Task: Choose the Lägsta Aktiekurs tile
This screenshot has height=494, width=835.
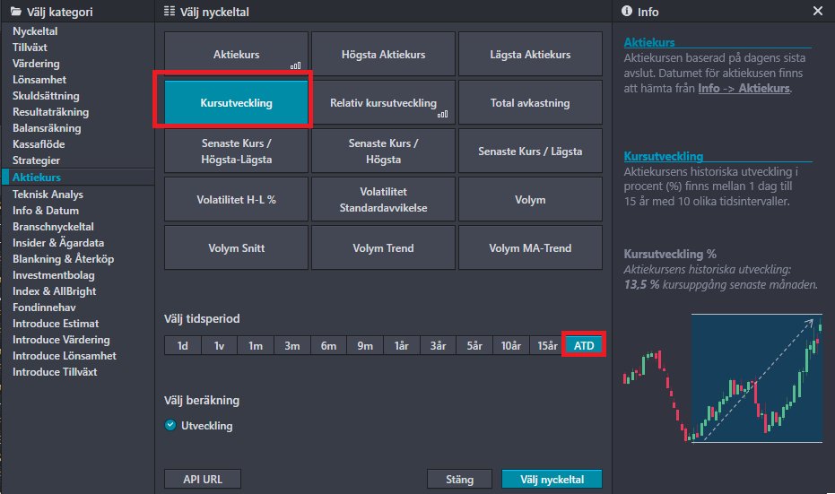Action: click(530, 54)
